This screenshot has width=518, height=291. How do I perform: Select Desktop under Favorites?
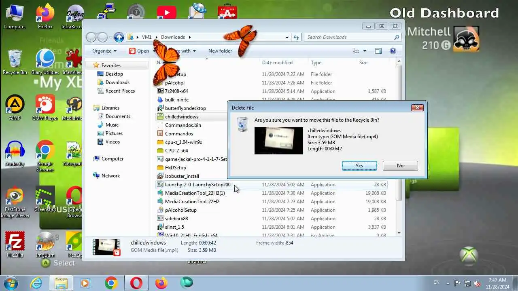point(114,74)
